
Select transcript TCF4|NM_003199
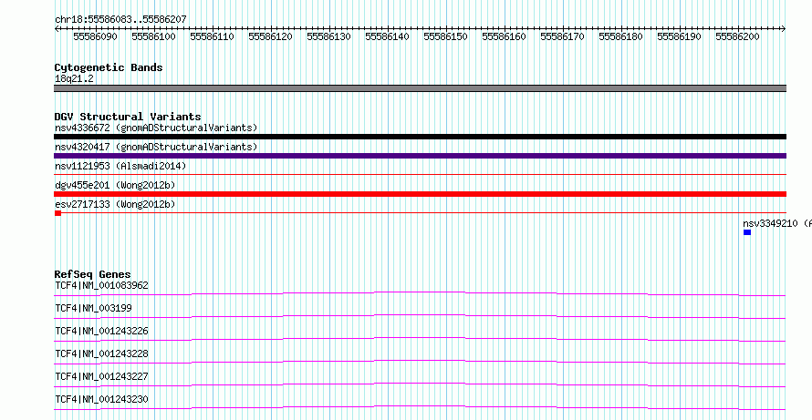[93, 308]
